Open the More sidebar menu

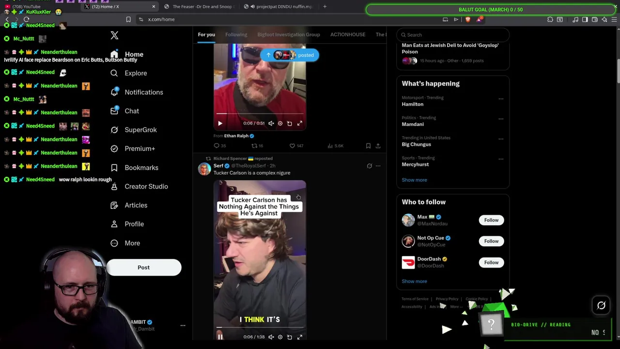(x=124, y=243)
